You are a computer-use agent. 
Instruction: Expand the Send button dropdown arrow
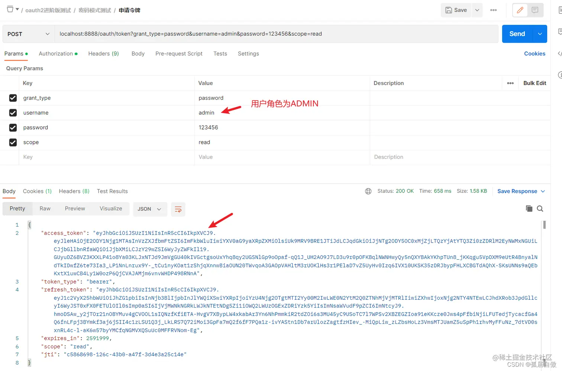(x=540, y=34)
